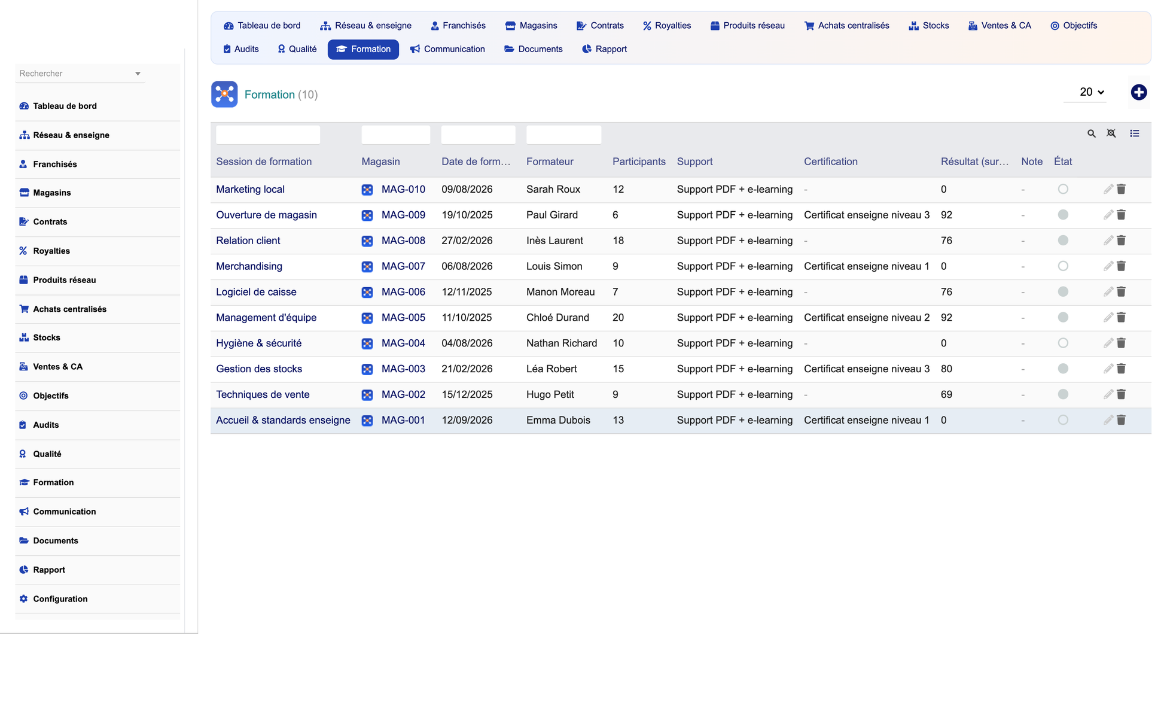Click the store icon beside MAG-005
This screenshot has width=1164, height=721.
coord(367,318)
